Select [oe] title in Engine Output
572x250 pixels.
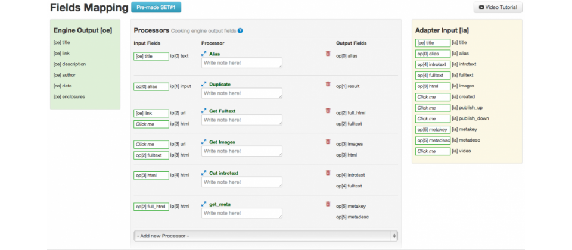coord(61,43)
